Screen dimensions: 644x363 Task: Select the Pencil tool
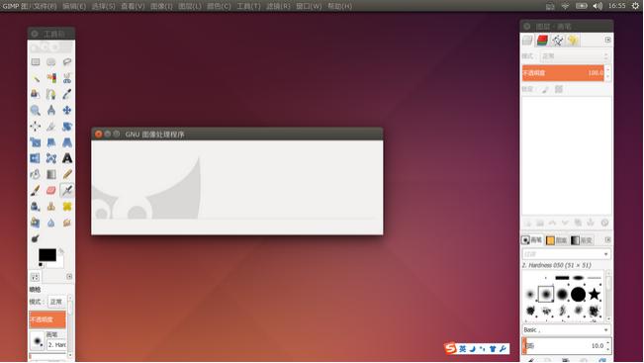pyautogui.click(x=67, y=174)
